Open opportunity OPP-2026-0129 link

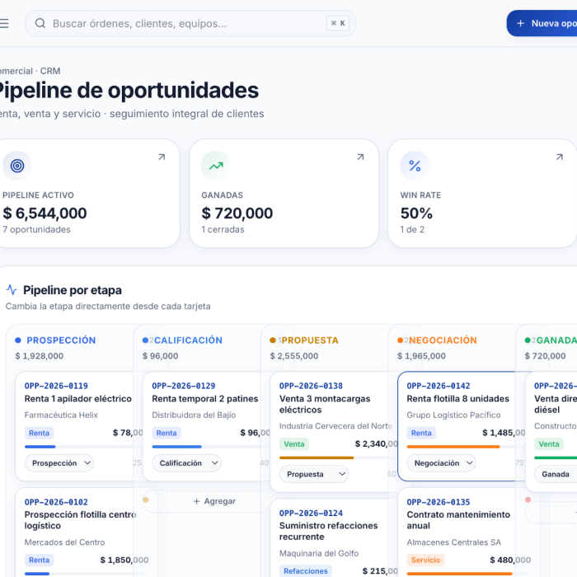click(x=184, y=386)
